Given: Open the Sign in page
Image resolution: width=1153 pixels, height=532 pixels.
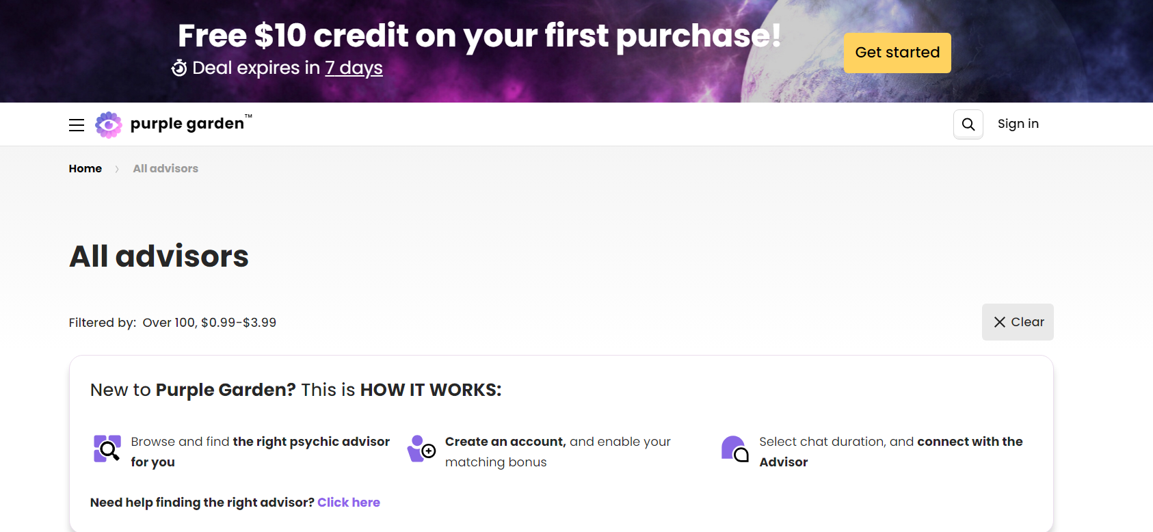Looking at the screenshot, I should pos(1018,124).
